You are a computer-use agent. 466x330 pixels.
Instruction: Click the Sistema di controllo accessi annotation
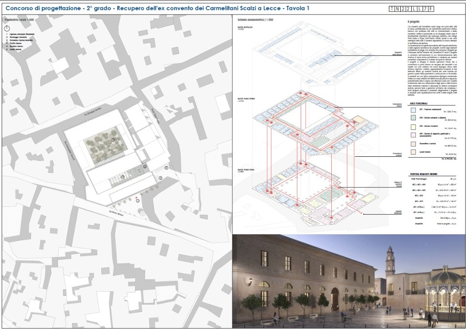tap(398, 184)
